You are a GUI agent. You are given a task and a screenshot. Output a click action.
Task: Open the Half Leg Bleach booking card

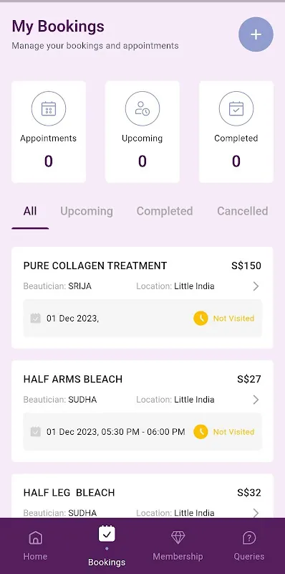coord(142,496)
